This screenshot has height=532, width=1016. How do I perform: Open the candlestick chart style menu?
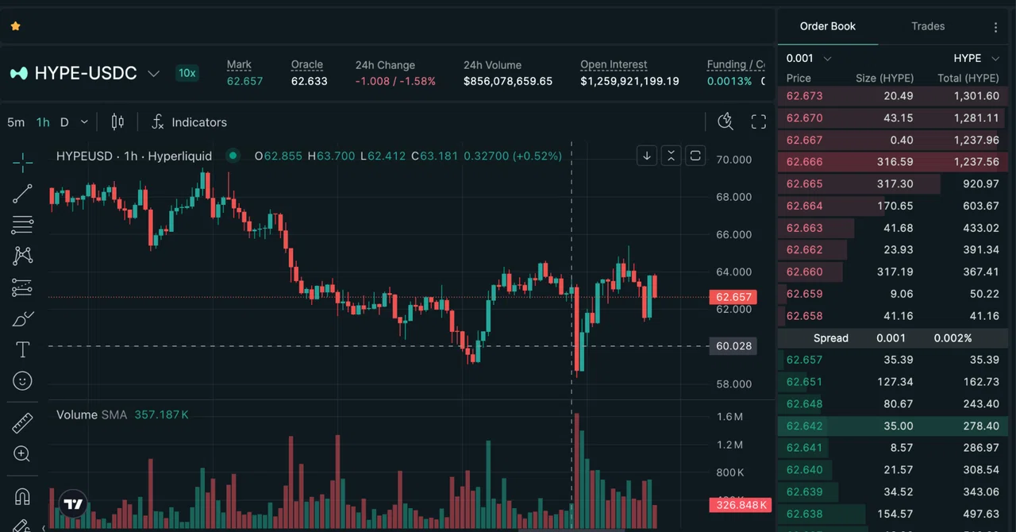117,121
